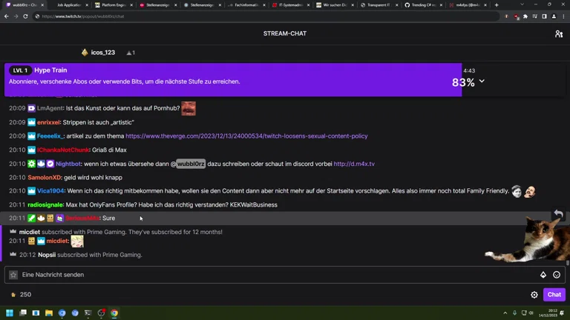Switch to Job Application browser tab
The width and height of the screenshot is (570, 320).
tap(69, 5)
